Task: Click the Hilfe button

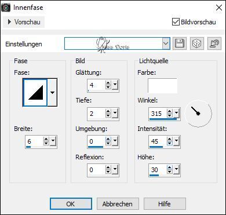Action: click(x=165, y=204)
